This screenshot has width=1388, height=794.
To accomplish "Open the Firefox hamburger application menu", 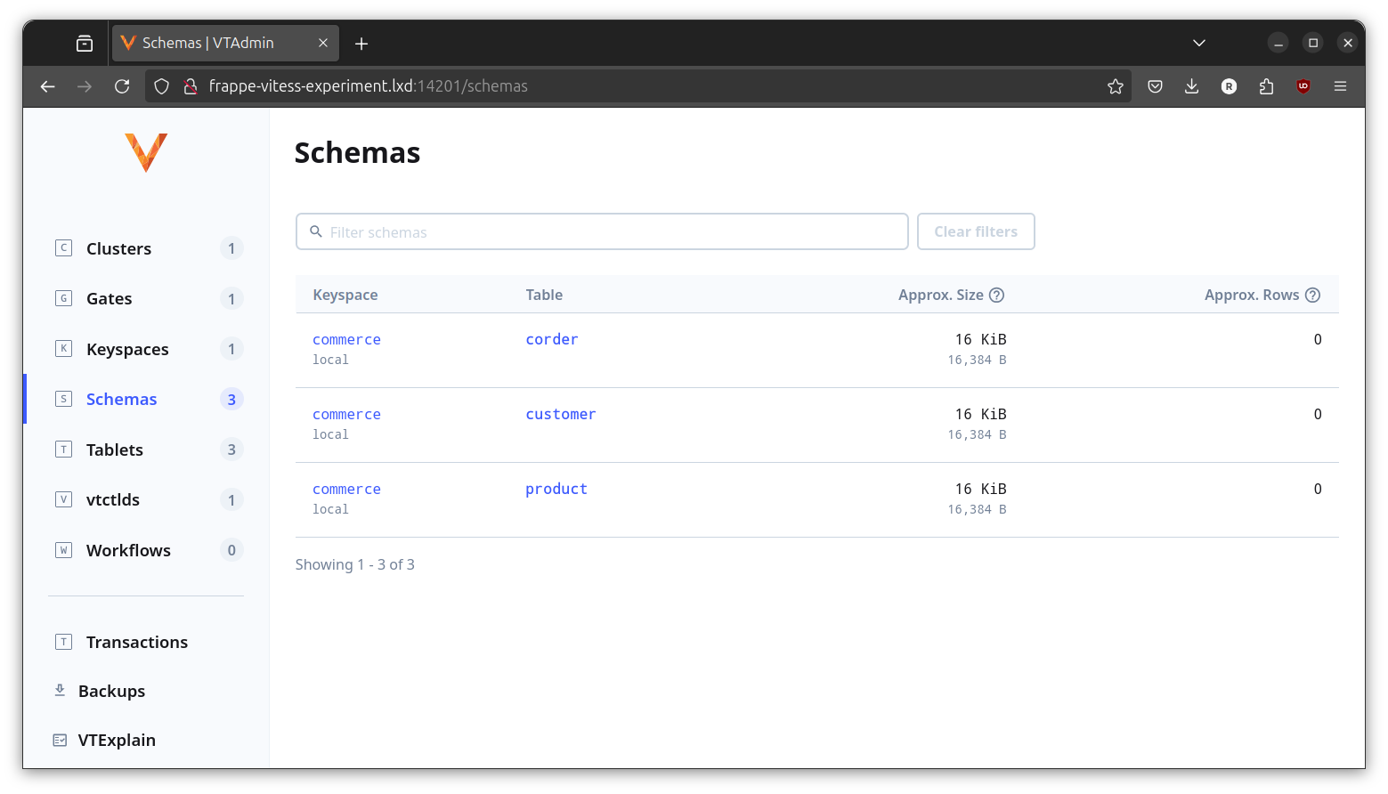I will pos(1340,86).
